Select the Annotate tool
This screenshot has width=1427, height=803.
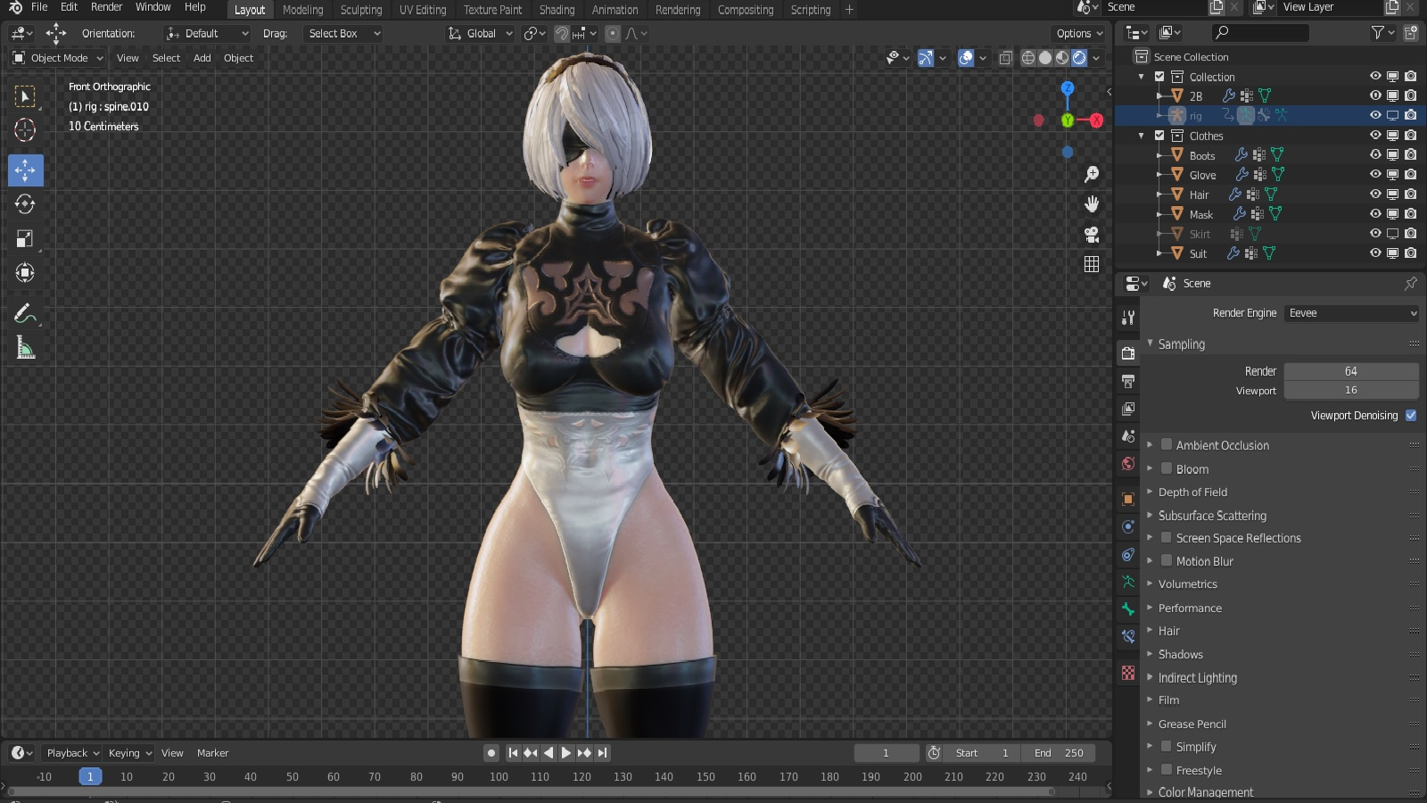pos(25,313)
